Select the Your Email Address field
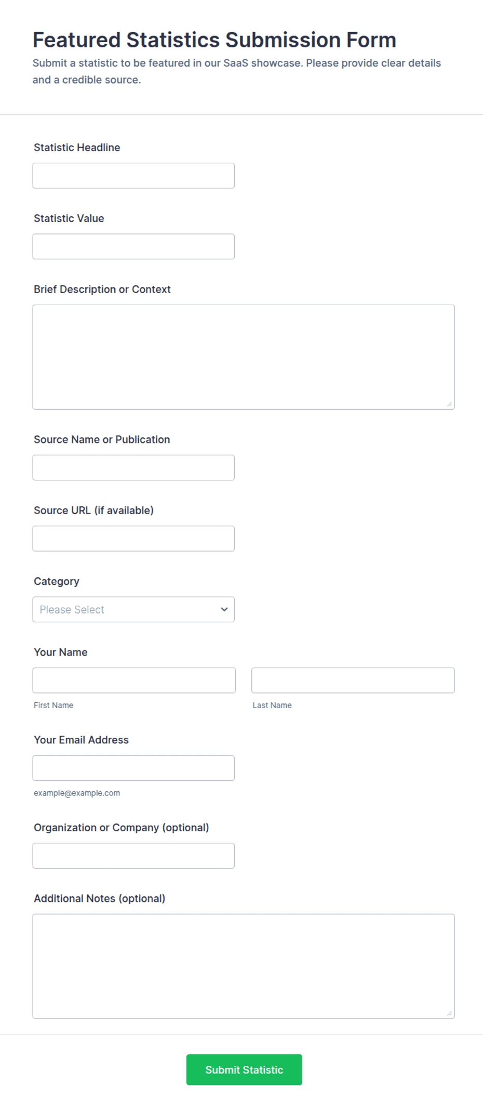Image resolution: width=483 pixels, height=1111 pixels. click(133, 768)
